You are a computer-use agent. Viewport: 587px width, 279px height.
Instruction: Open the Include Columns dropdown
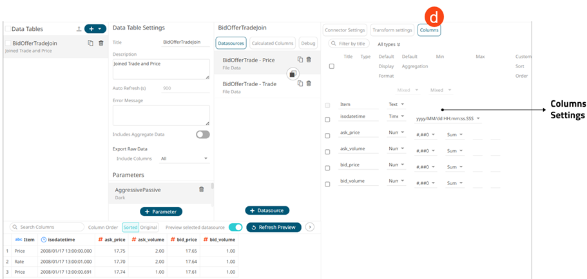pos(184,159)
